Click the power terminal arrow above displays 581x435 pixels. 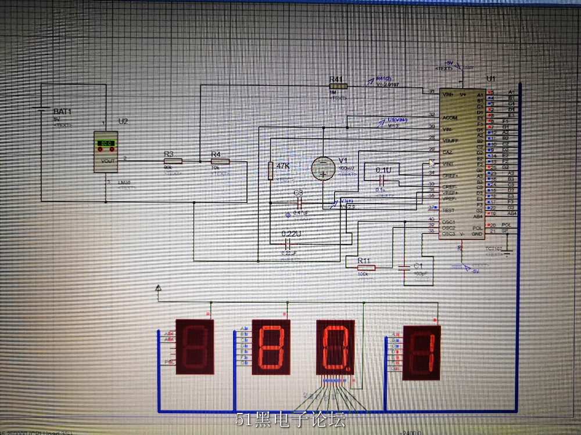[158, 288]
